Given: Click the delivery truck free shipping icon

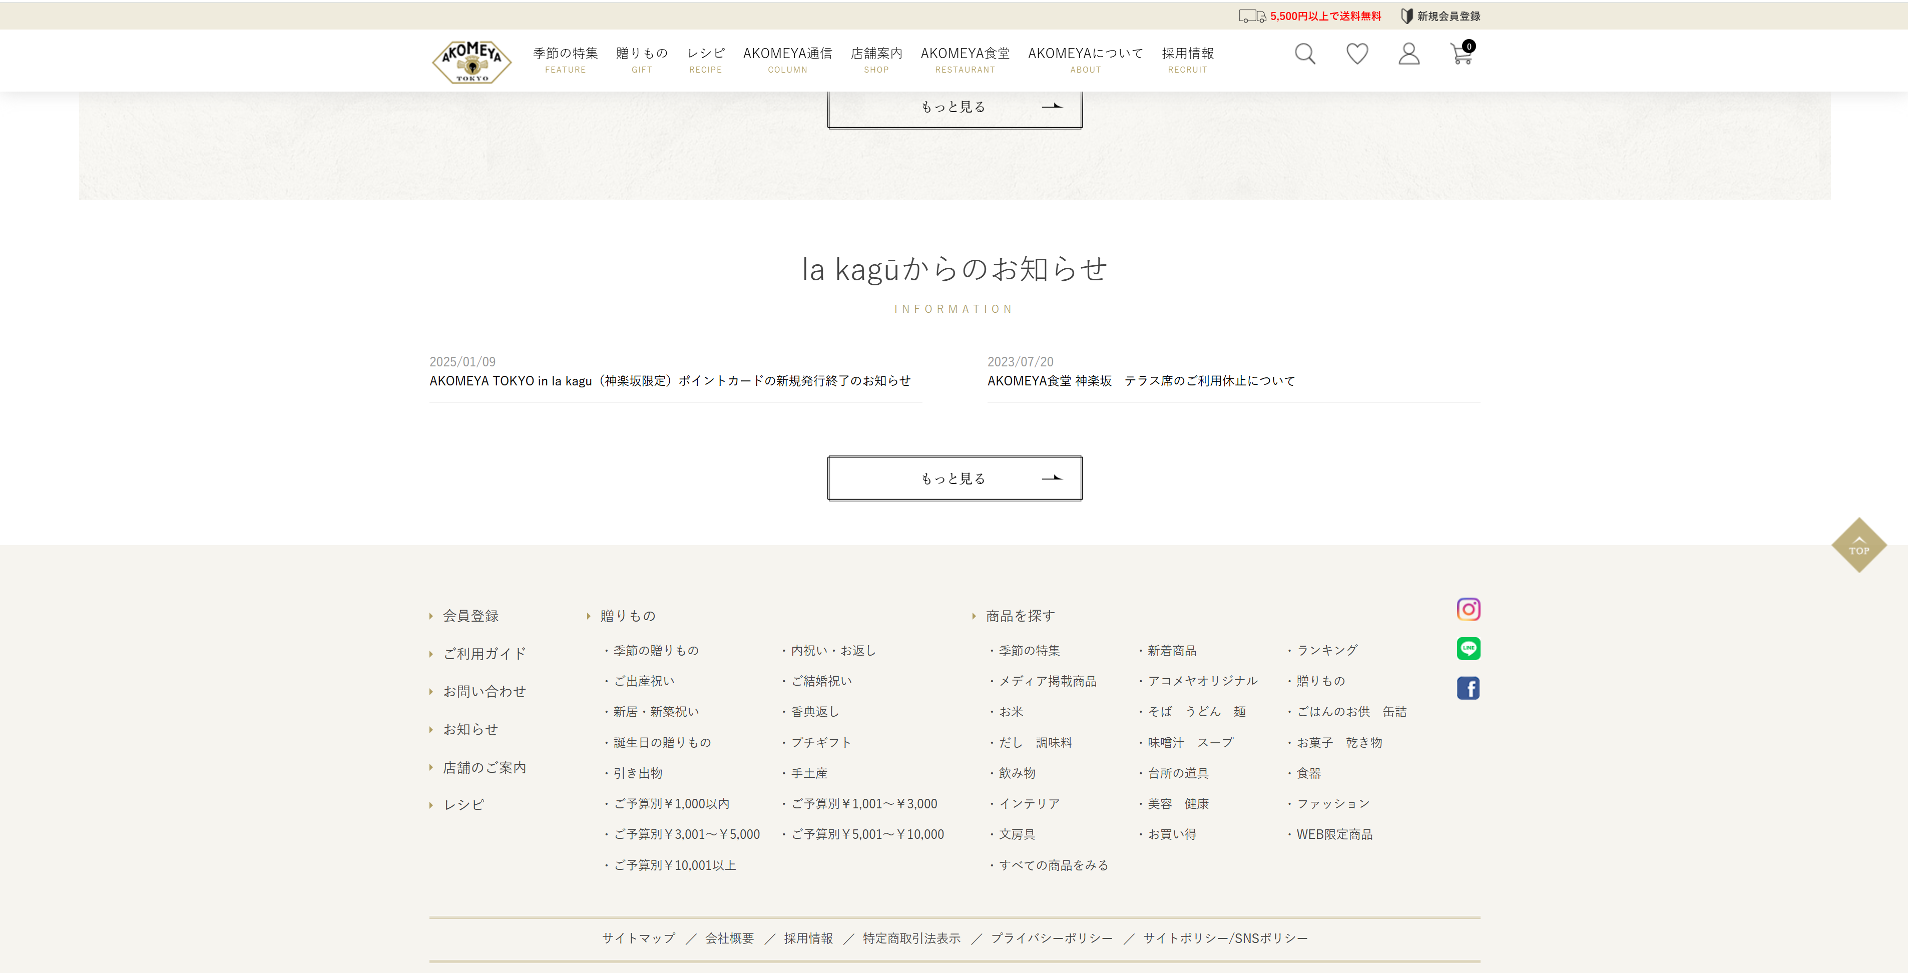Looking at the screenshot, I should (x=1252, y=16).
